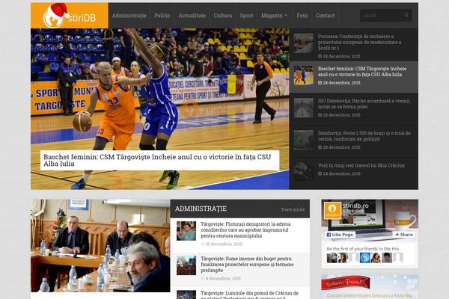Open the Politic section
This screenshot has height=299, width=449.
(x=162, y=16)
